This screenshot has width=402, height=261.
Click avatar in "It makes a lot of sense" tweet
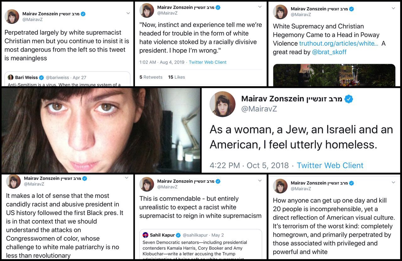click(13, 181)
